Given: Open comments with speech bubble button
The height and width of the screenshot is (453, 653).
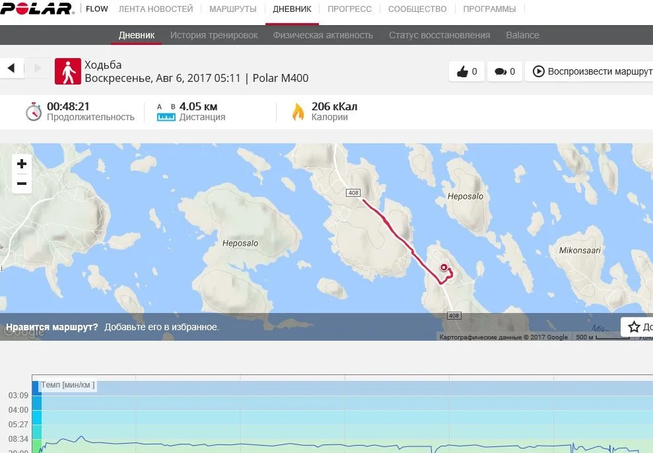Looking at the screenshot, I should (504, 71).
